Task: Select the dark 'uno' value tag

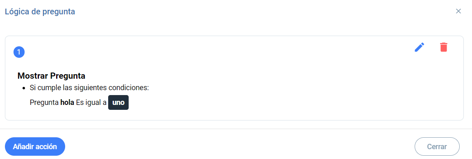Action: (118, 103)
